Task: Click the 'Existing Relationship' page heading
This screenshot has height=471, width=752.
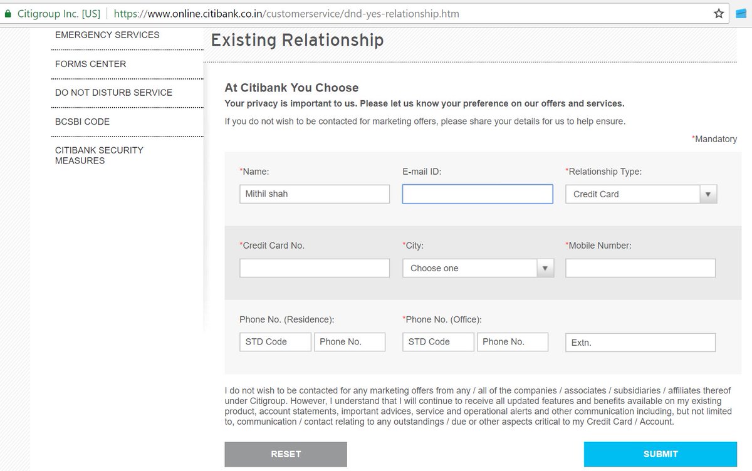Action: click(297, 41)
